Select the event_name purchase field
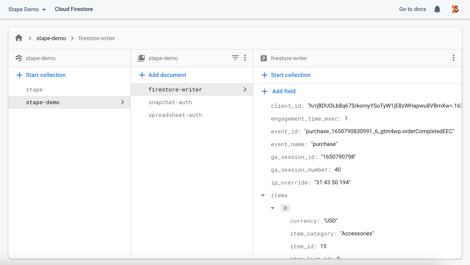 [x=304, y=144]
